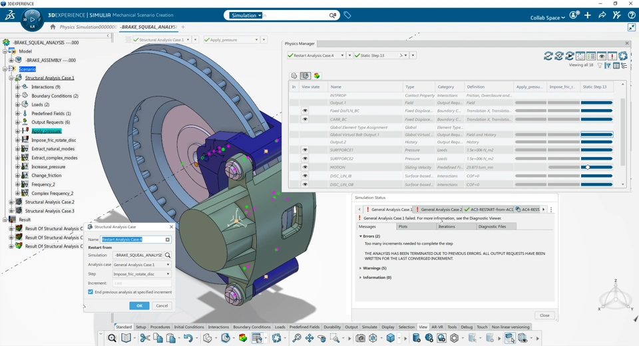
Task: Click the compass play button at top left
Action: tap(32, 19)
